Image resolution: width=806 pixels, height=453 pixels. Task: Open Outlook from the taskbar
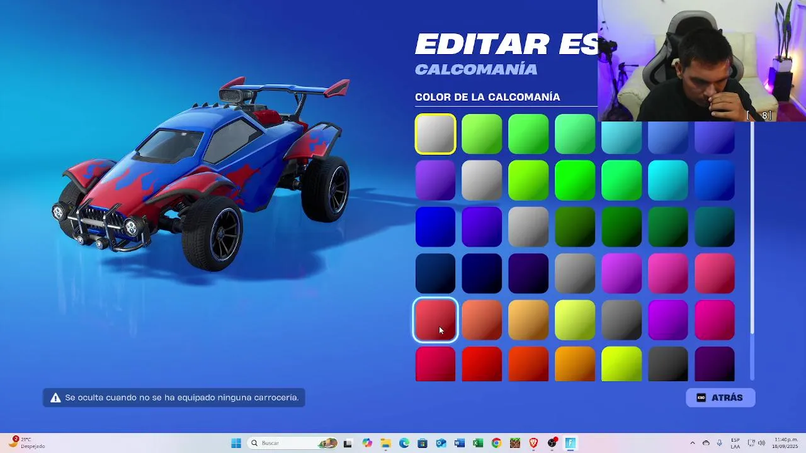coord(441,443)
